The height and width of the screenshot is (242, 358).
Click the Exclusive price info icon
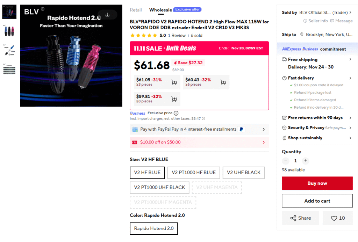[x=176, y=113]
